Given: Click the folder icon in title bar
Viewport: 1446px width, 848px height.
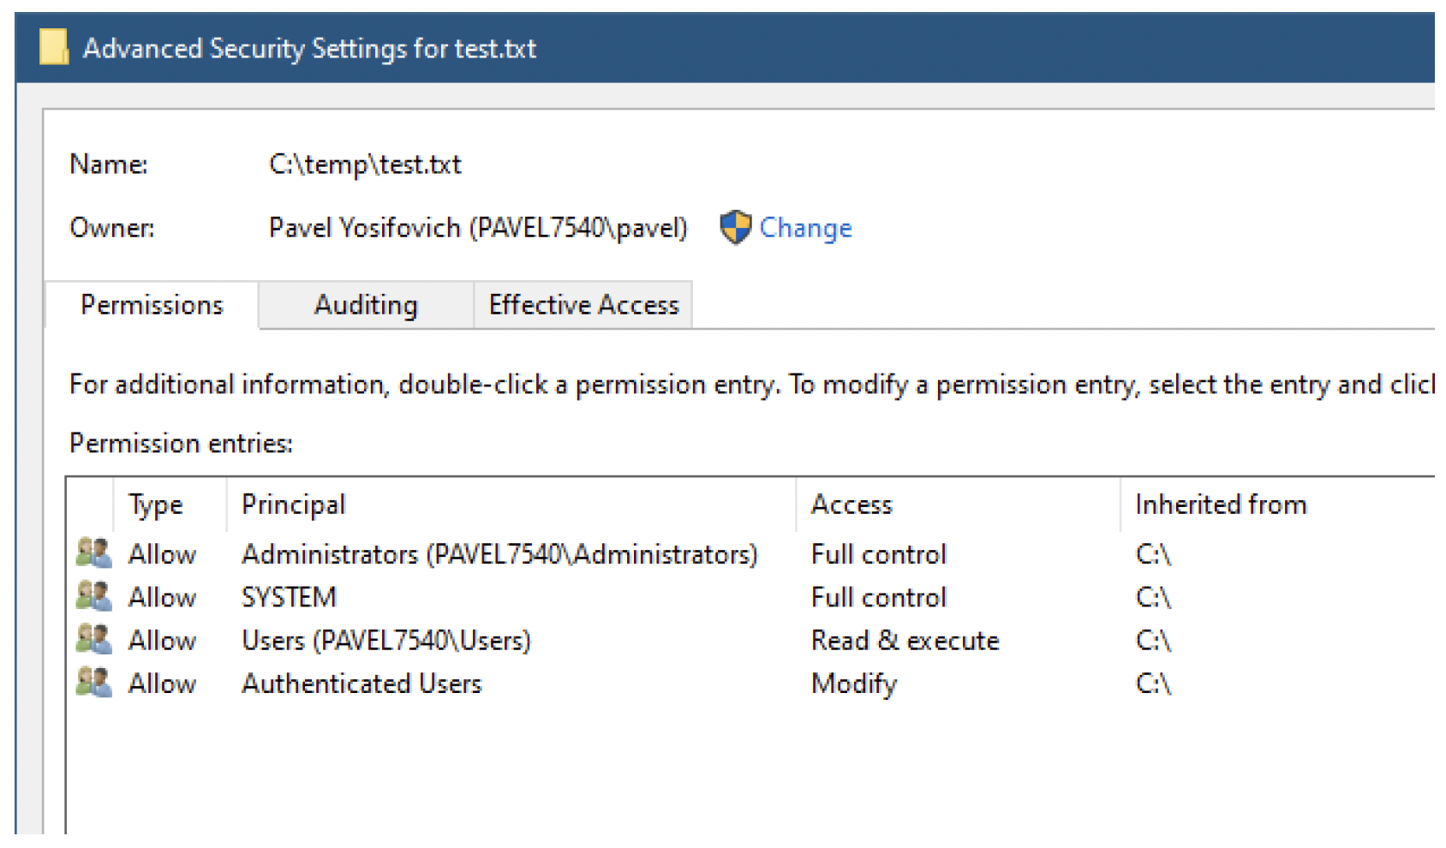Looking at the screenshot, I should tap(54, 47).
